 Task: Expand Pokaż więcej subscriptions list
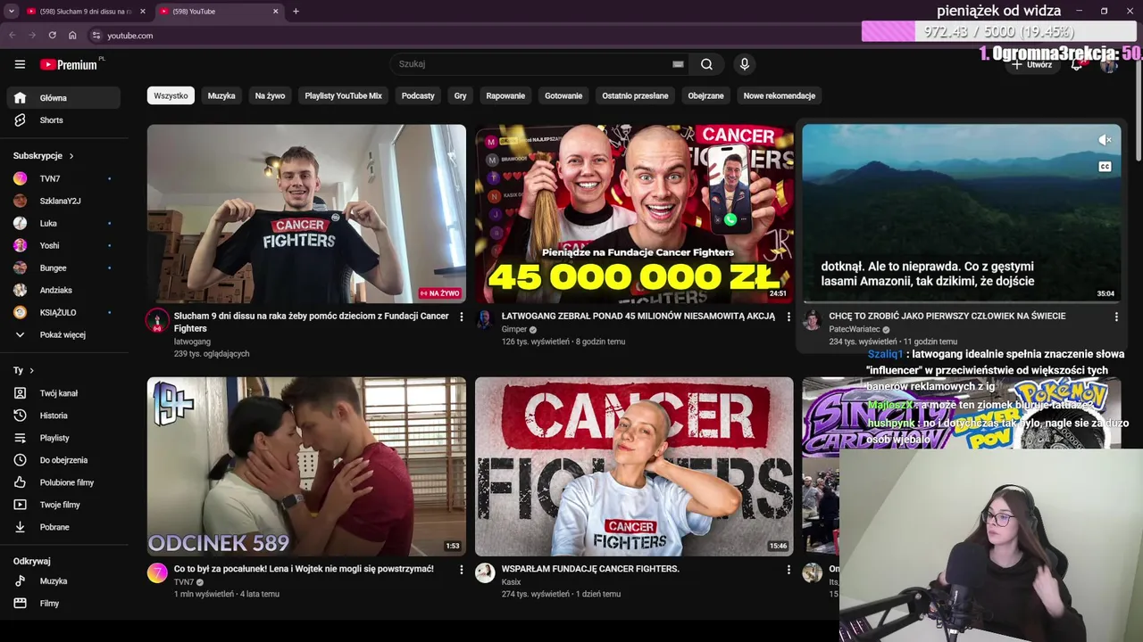[x=63, y=334]
